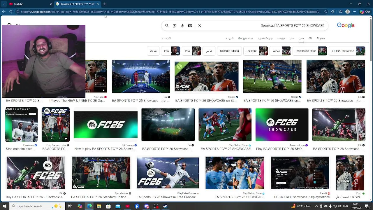Click the Google search magnifier icon
The width and height of the screenshot is (373, 210).
[x=167, y=26]
